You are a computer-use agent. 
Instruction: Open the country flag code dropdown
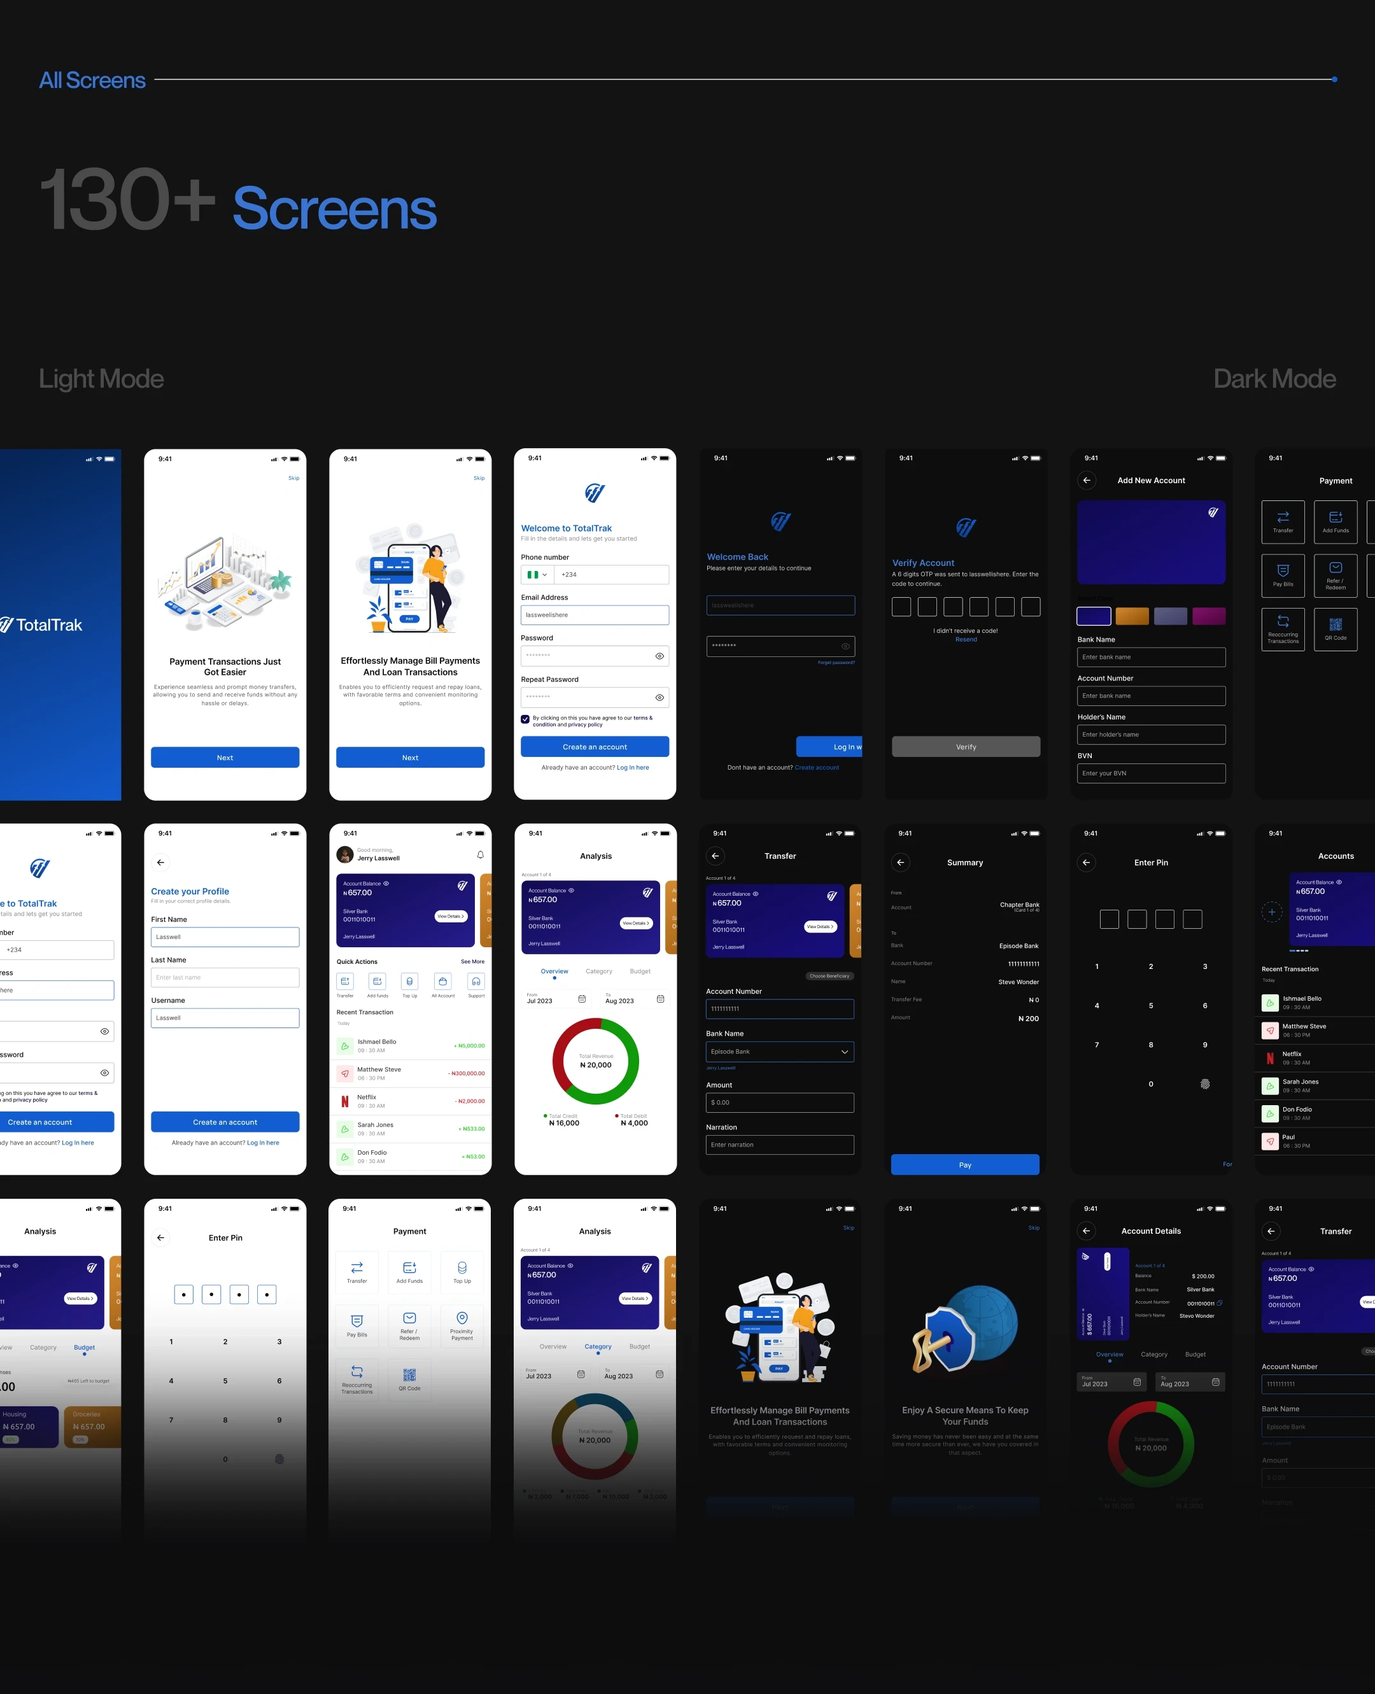click(537, 575)
